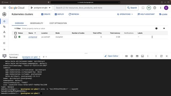Open Cloud Shell keyboard settings icon
This screenshot has height=96, width=171.
click(x=126, y=56)
